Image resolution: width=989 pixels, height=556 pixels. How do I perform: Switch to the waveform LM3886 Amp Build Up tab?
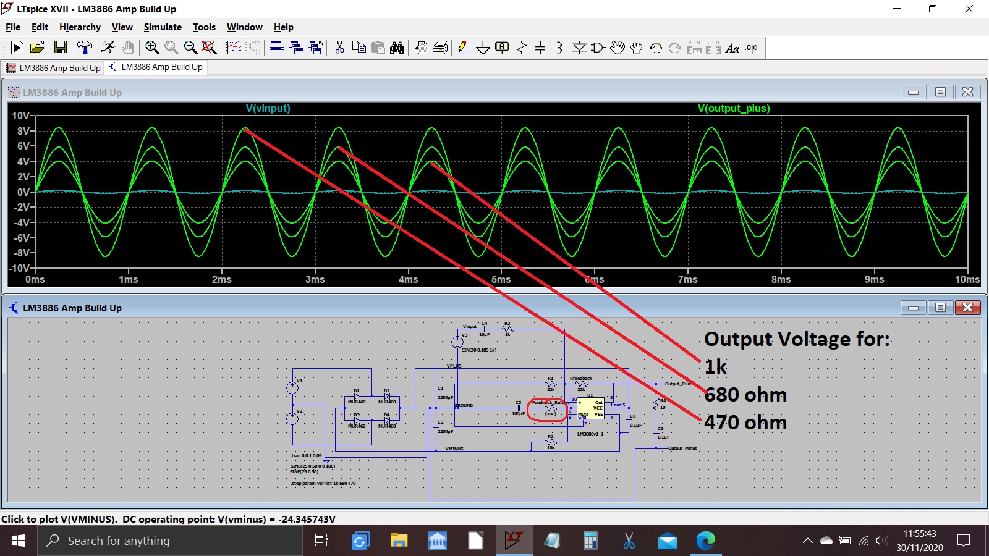[53, 68]
